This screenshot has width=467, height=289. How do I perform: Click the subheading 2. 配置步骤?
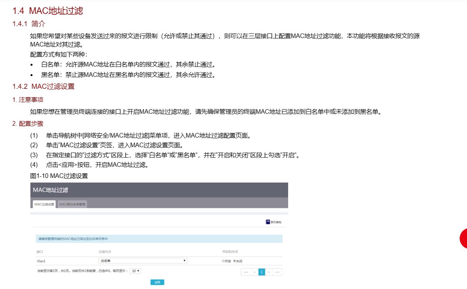[x=28, y=123]
